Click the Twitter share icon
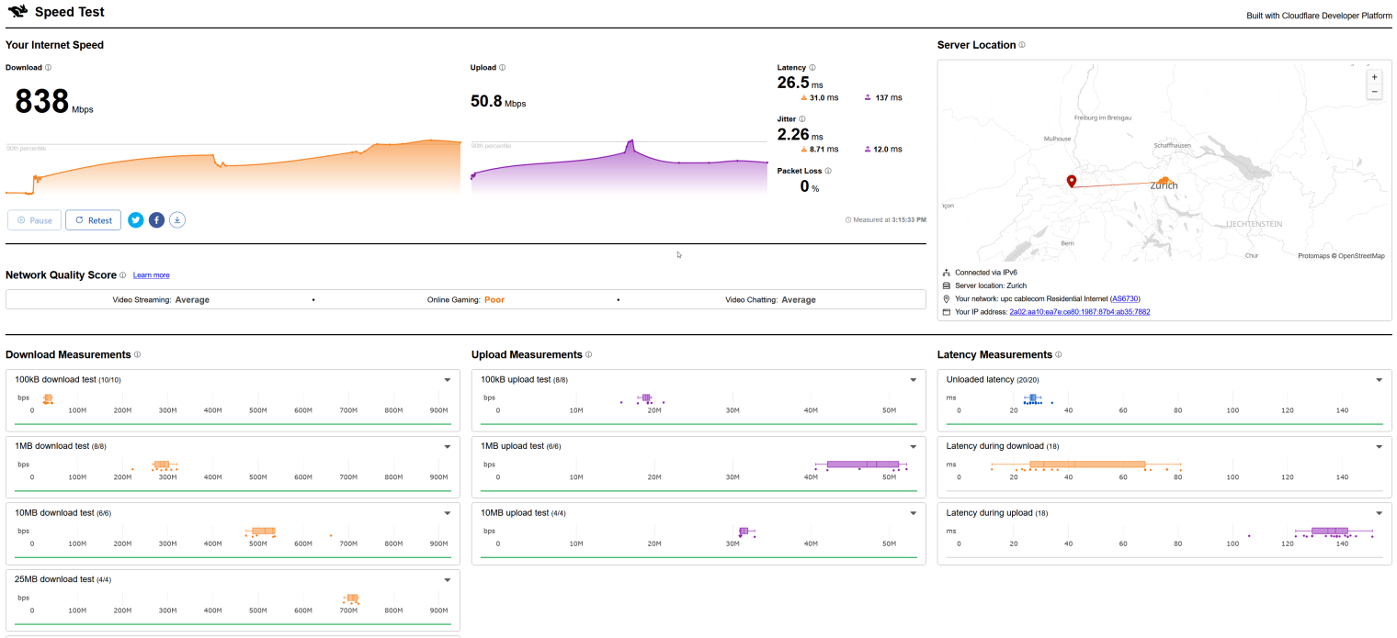The image size is (1397, 638). [x=136, y=220]
